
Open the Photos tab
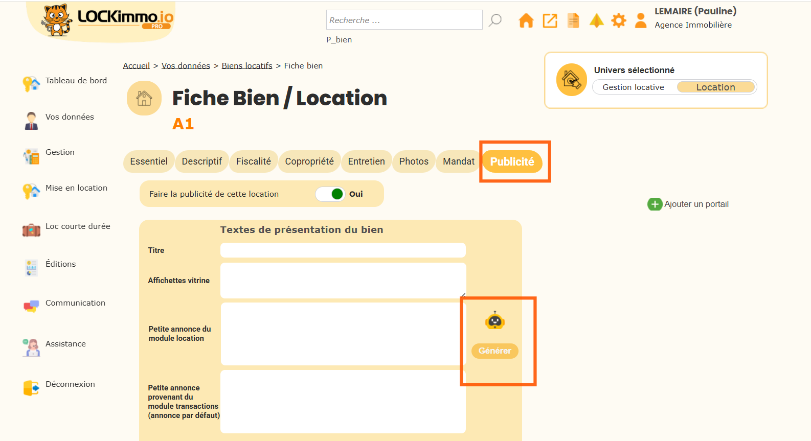[413, 161]
